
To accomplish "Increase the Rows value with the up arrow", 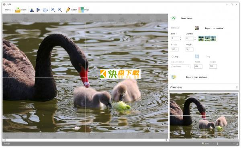I will coord(180,37).
